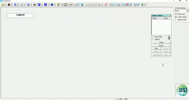Select the pan four-arrow tool

[62, 5]
